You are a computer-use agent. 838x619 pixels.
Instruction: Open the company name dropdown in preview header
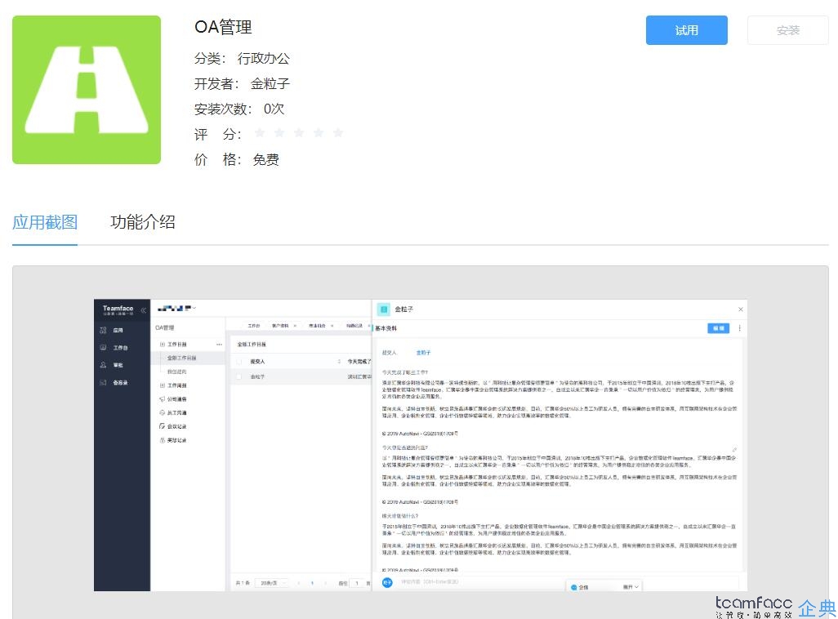pyautogui.click(x=177, y=309)
